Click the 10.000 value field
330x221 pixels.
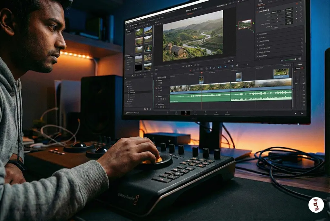(289, 9)
